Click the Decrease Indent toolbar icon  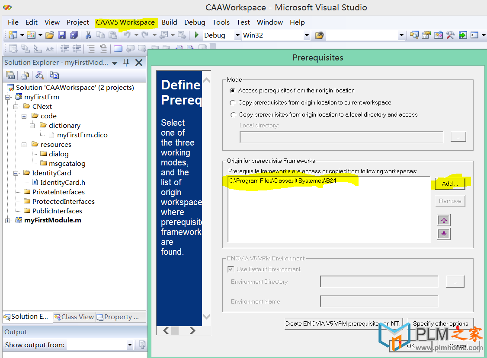(64, 48)
